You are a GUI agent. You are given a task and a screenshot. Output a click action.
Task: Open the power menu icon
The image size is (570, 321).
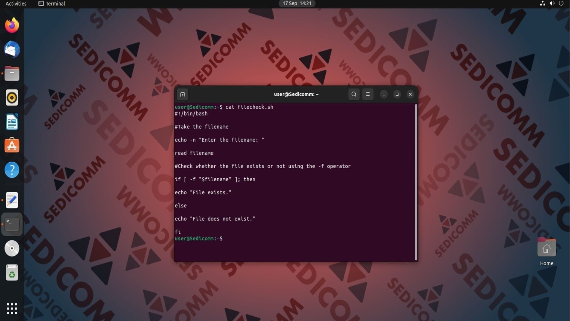point(561,4)
